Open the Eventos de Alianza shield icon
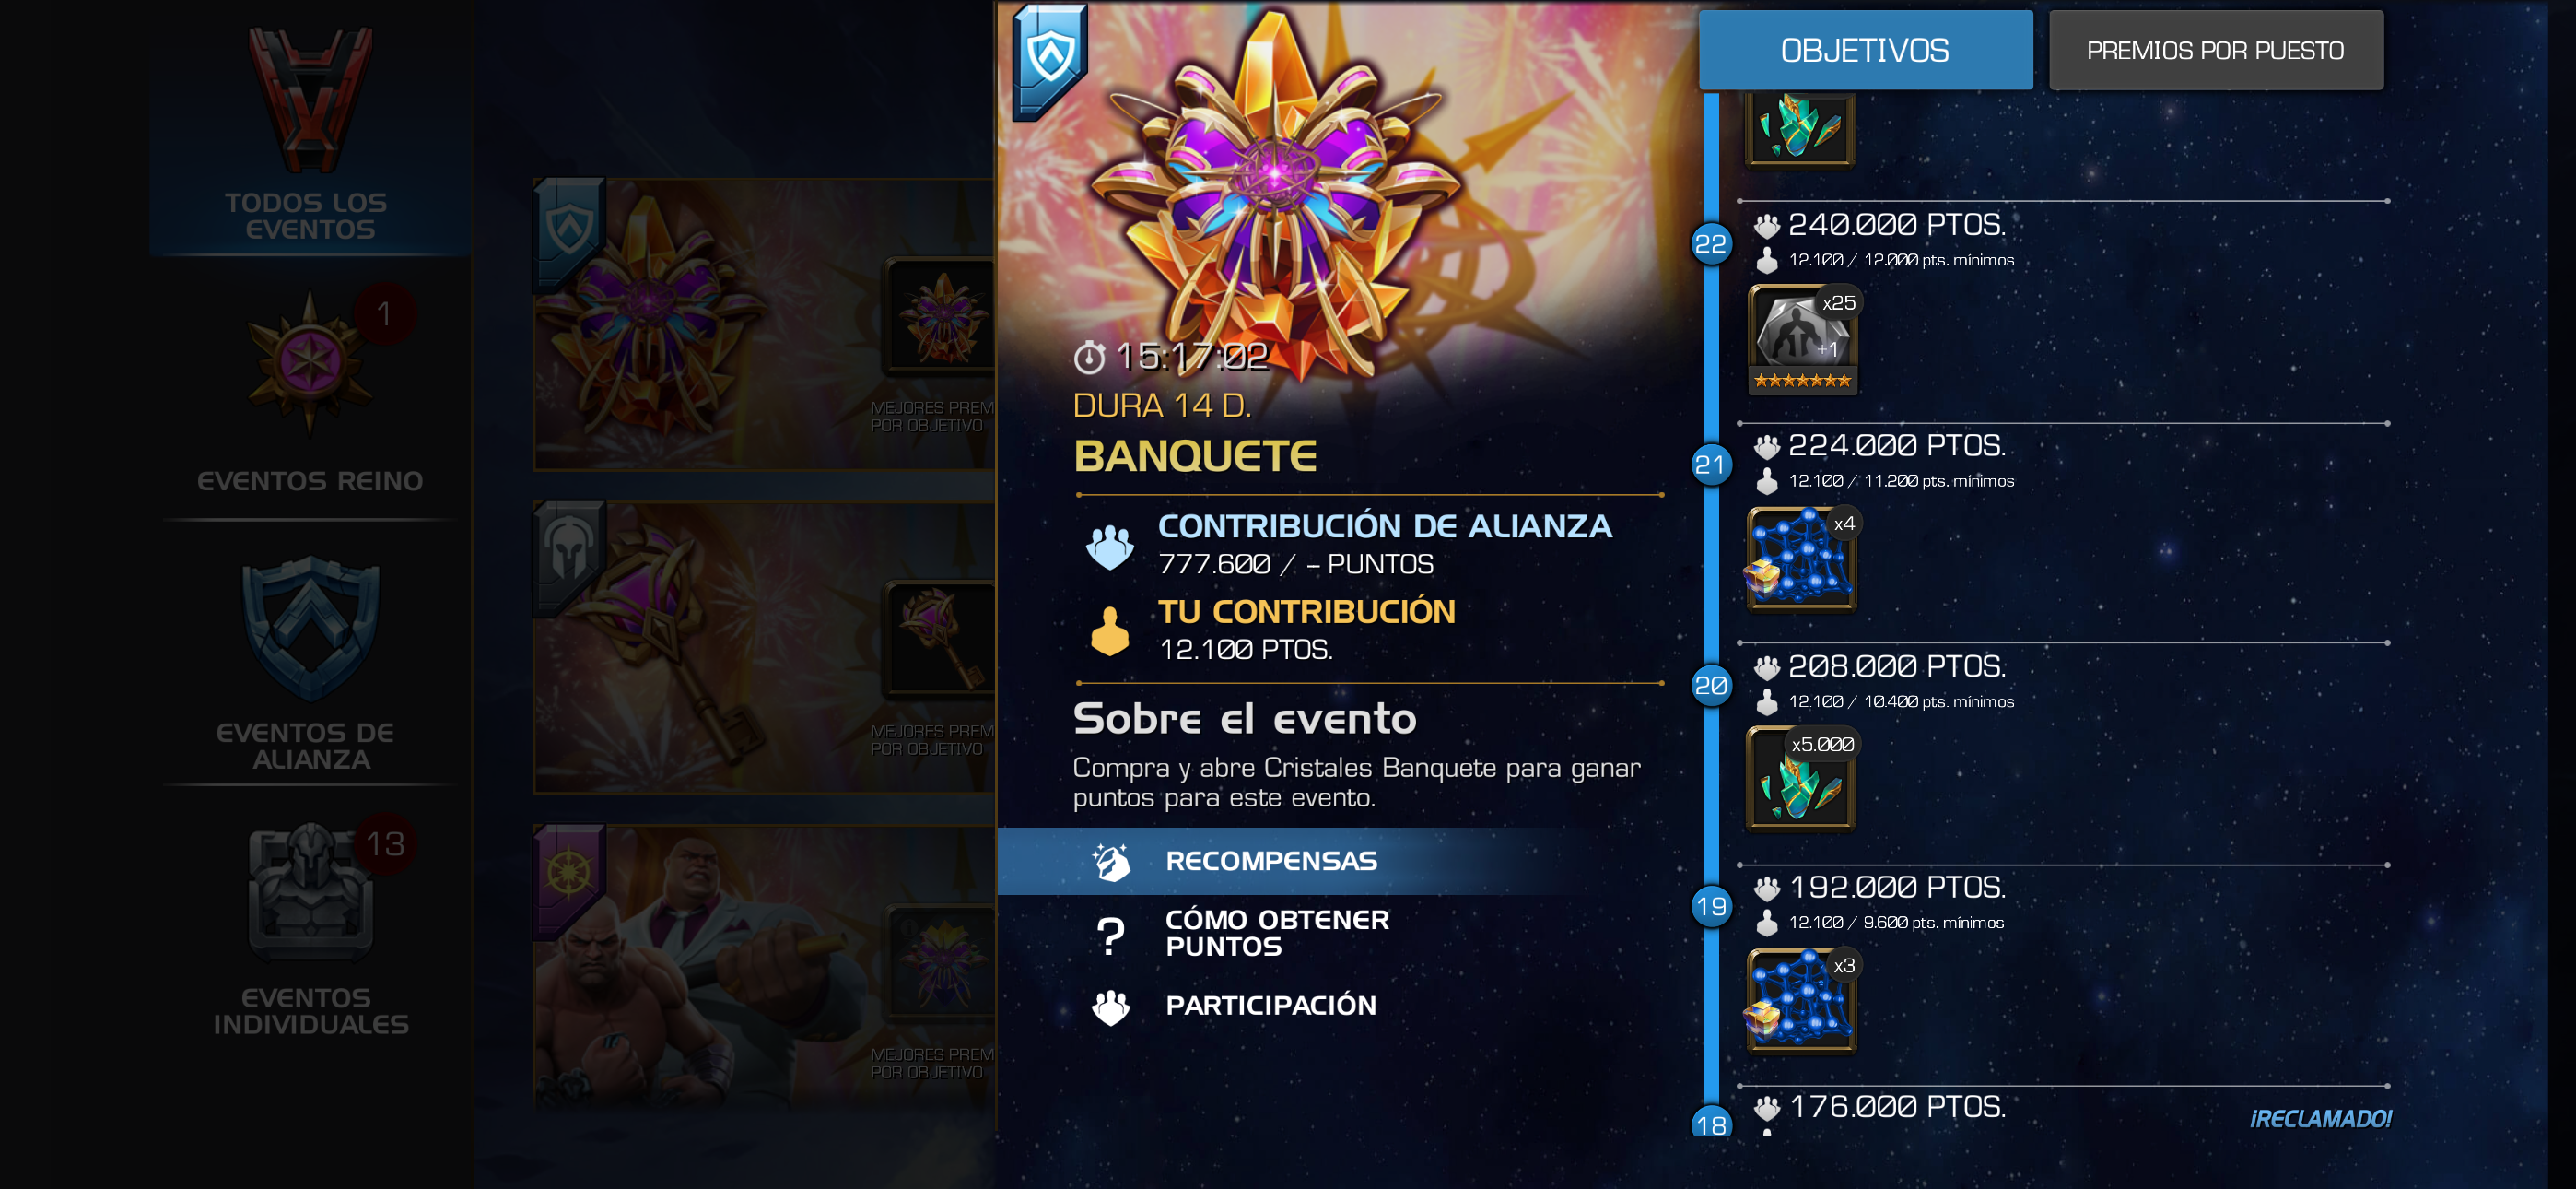 pyautogui.click(x=310, y=629)
